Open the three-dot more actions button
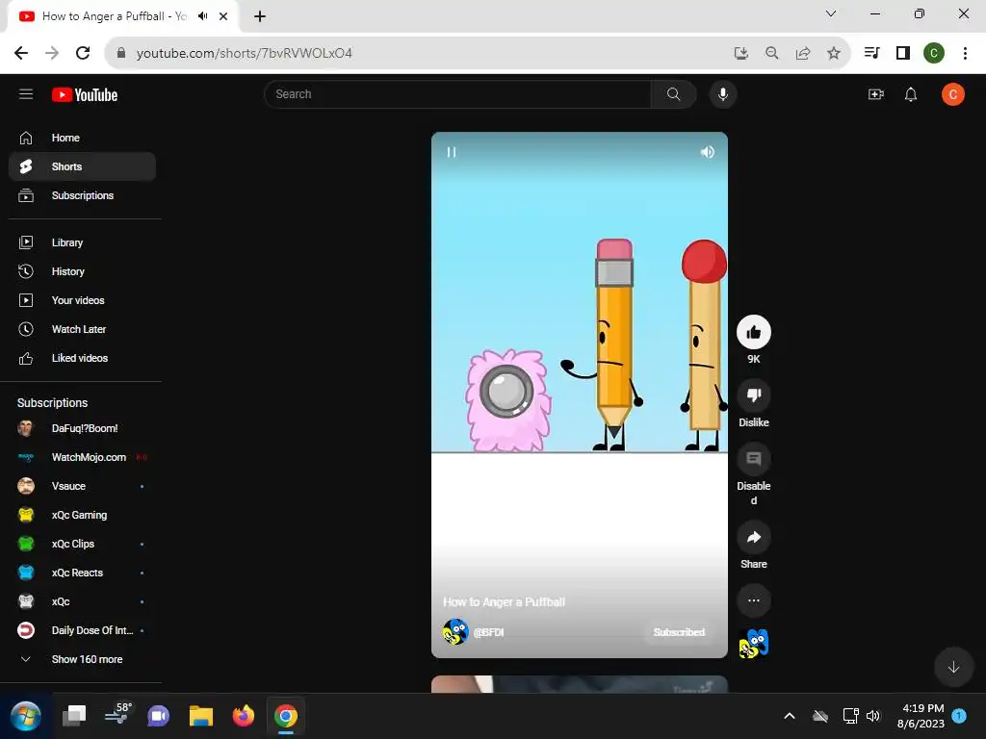This screenshot has width=986, height=739. pyautogui.click(x=753, y=600)
